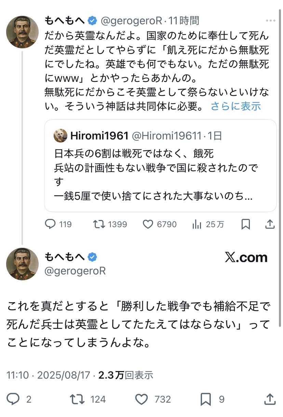
Task: Open the reply icon on the top post
Action: click(50, 224)
